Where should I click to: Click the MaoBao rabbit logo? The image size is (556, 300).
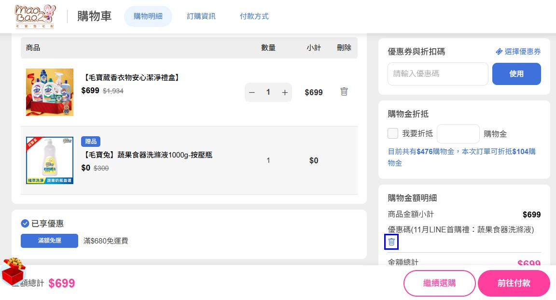35,16
